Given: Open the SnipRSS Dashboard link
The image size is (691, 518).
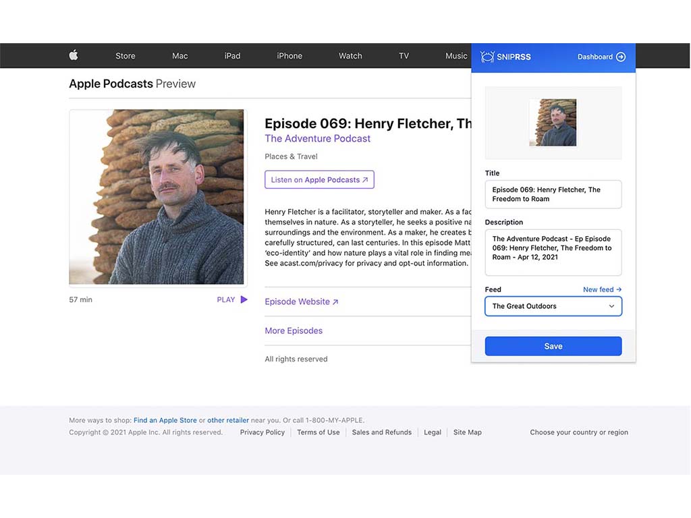Looking at the screenshot, I should 601,57.
